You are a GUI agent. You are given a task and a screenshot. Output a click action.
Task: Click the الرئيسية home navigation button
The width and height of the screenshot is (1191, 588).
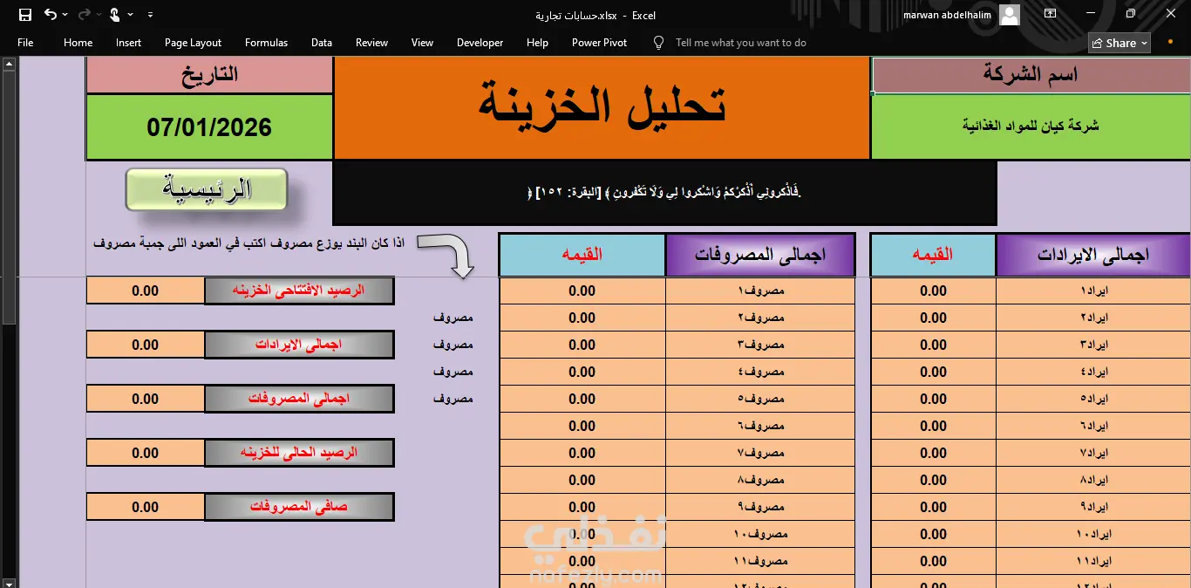(207, 189)
